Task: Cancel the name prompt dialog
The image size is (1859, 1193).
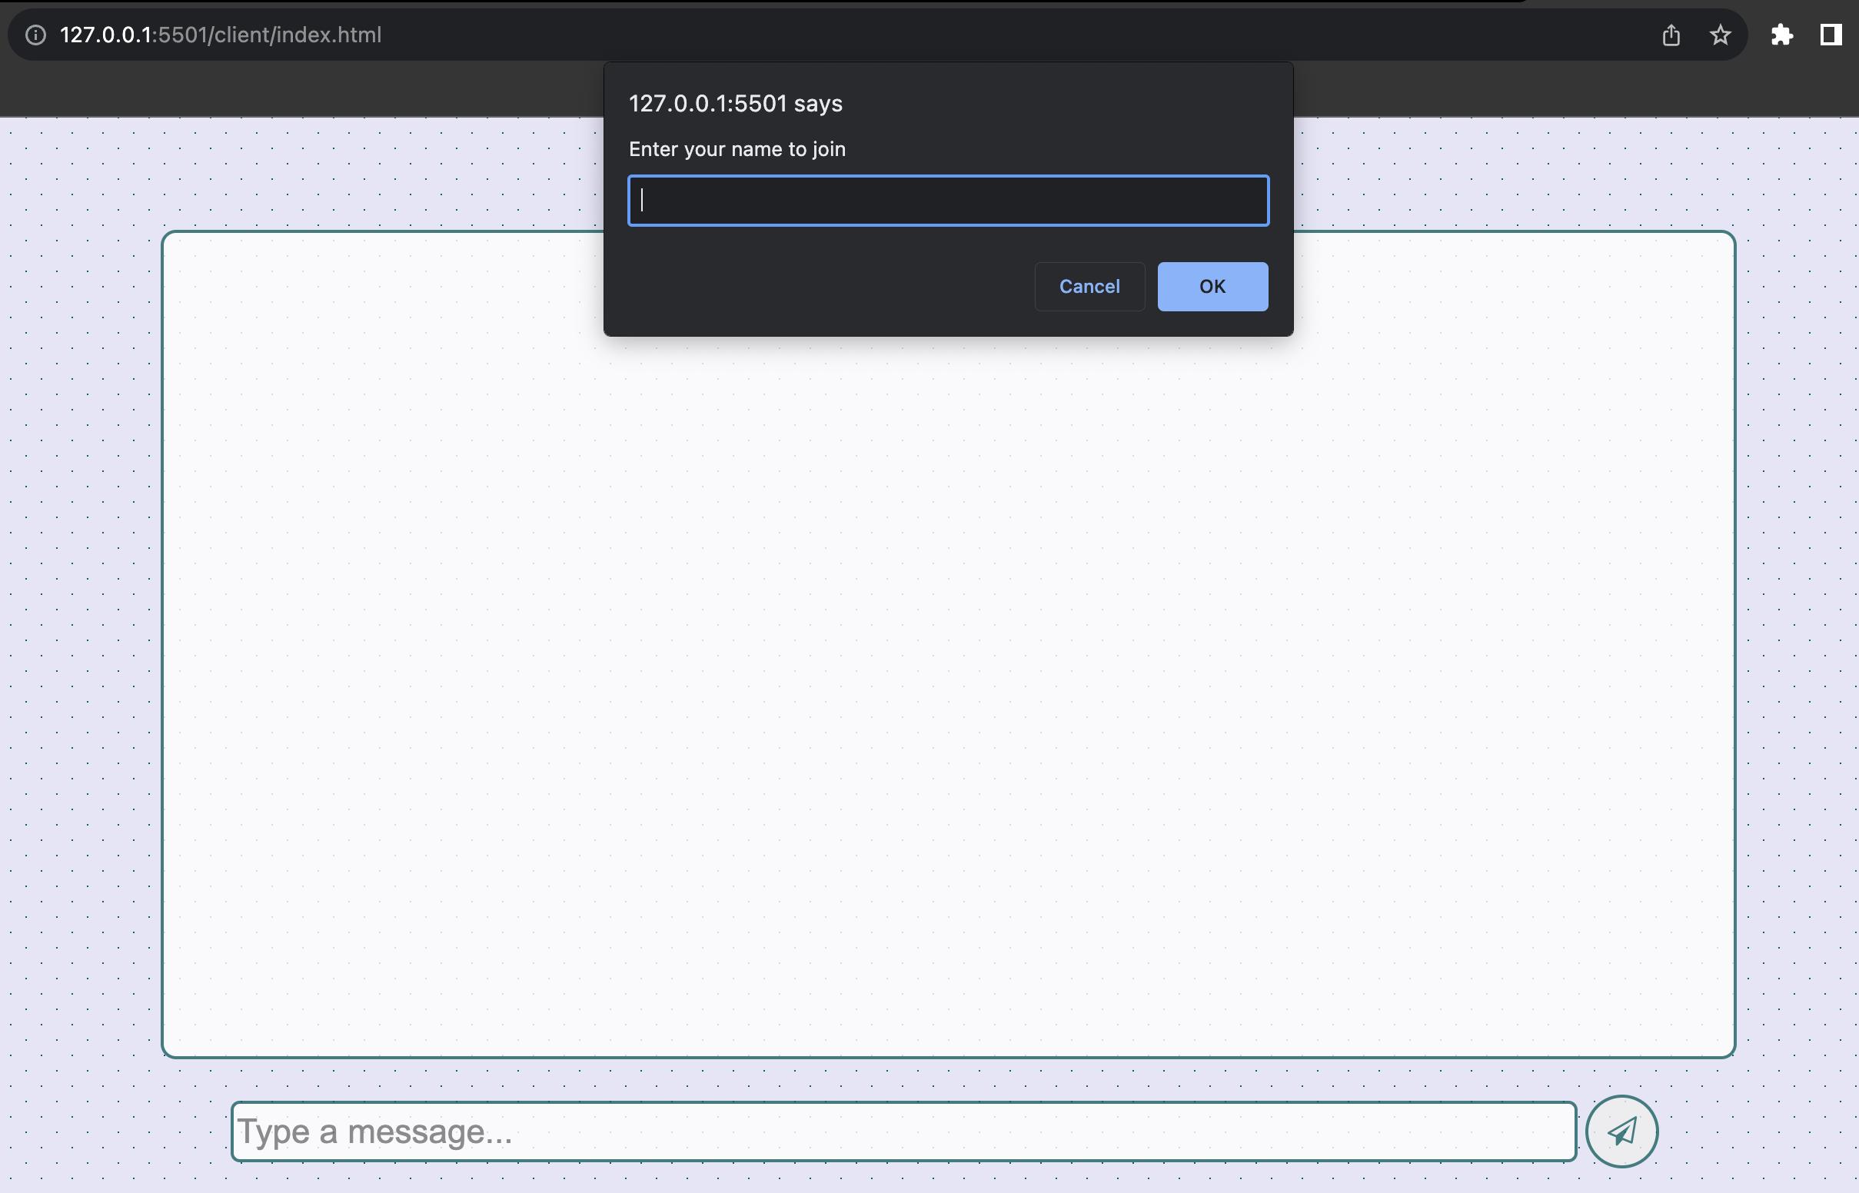Action: click(x=1089, y=287)
